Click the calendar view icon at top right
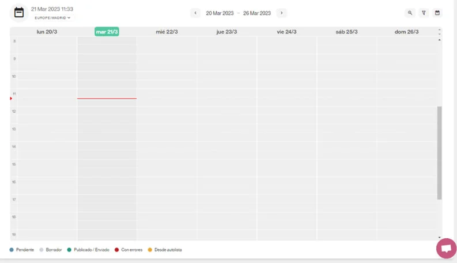 click(x=437, y=13)
